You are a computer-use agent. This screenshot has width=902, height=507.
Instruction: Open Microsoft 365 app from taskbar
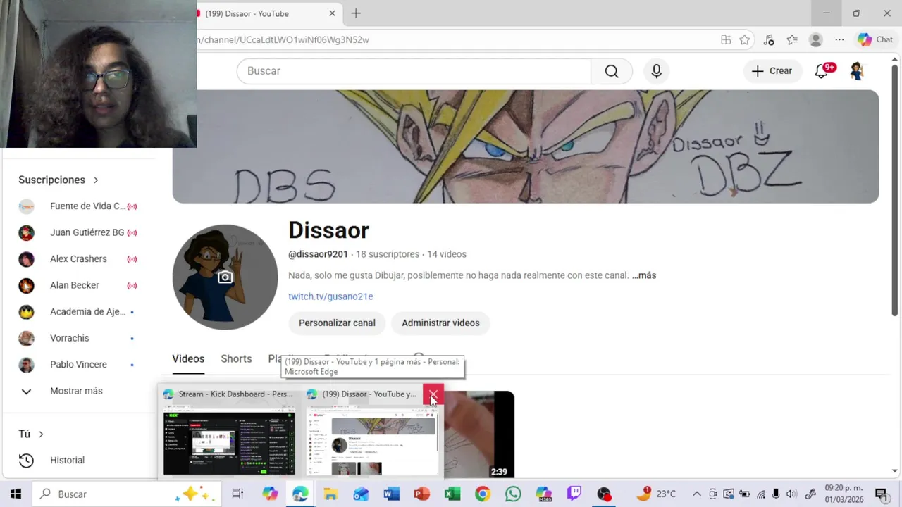pyautogui.click(x=543, y=494)
